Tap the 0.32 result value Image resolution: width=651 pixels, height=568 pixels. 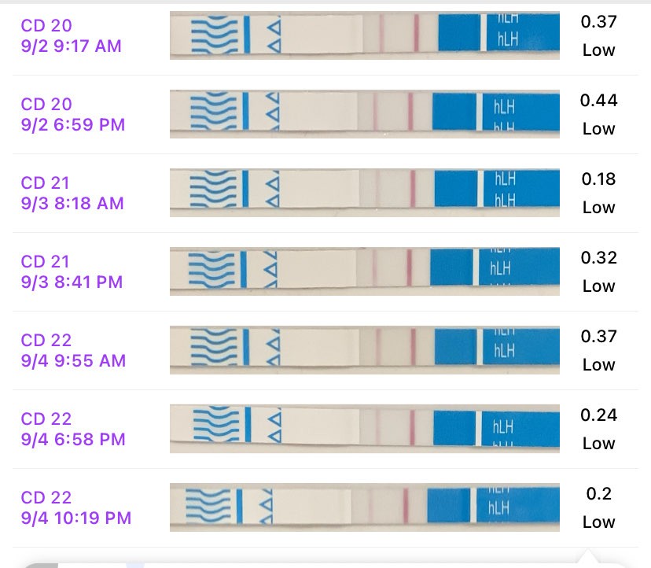(598, 257)
